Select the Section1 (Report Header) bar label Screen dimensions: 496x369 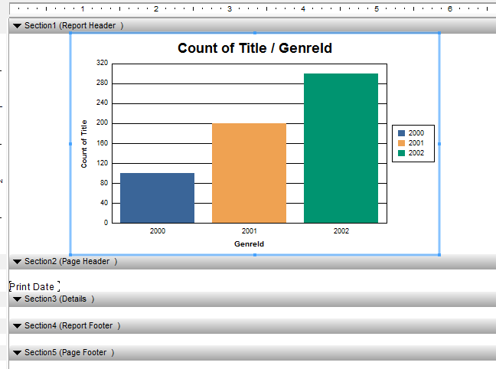tap(74, 25)
